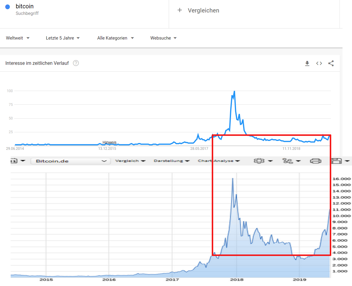The width and height of the screenshot is (352, 286).
Task: Click the blue dot next to the 'bitcoin' search term
Action: click(x=7, y=6)
